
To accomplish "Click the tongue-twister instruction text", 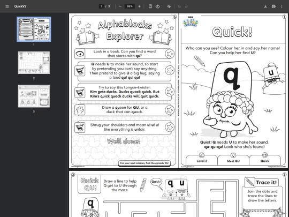I will (x=125, y=92).
